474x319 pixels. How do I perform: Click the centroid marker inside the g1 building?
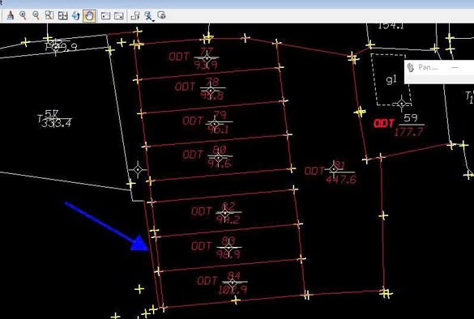[x=402, y=104]
